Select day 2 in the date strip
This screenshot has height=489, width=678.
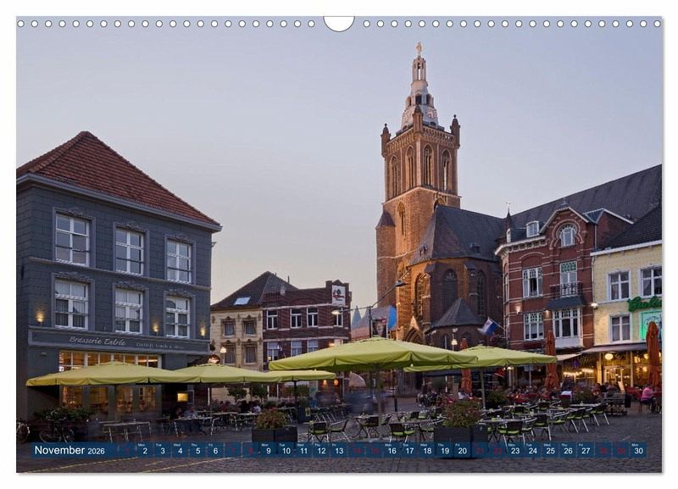pyautogui.click(x=144, y=451)
